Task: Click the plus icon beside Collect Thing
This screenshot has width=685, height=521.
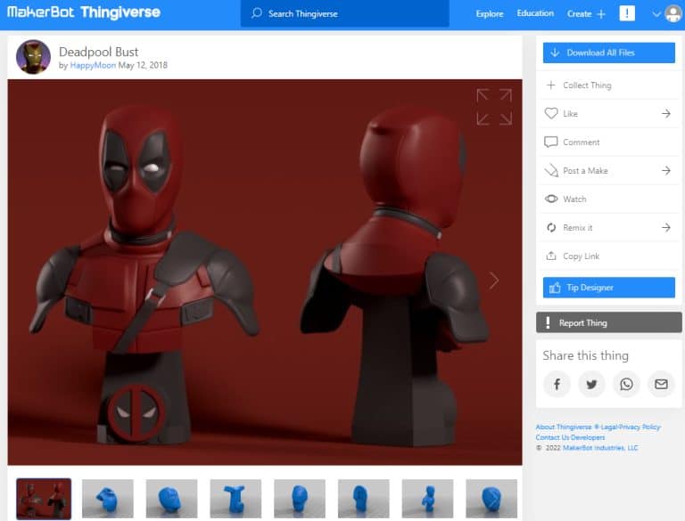Action: [x=551, y=85]
